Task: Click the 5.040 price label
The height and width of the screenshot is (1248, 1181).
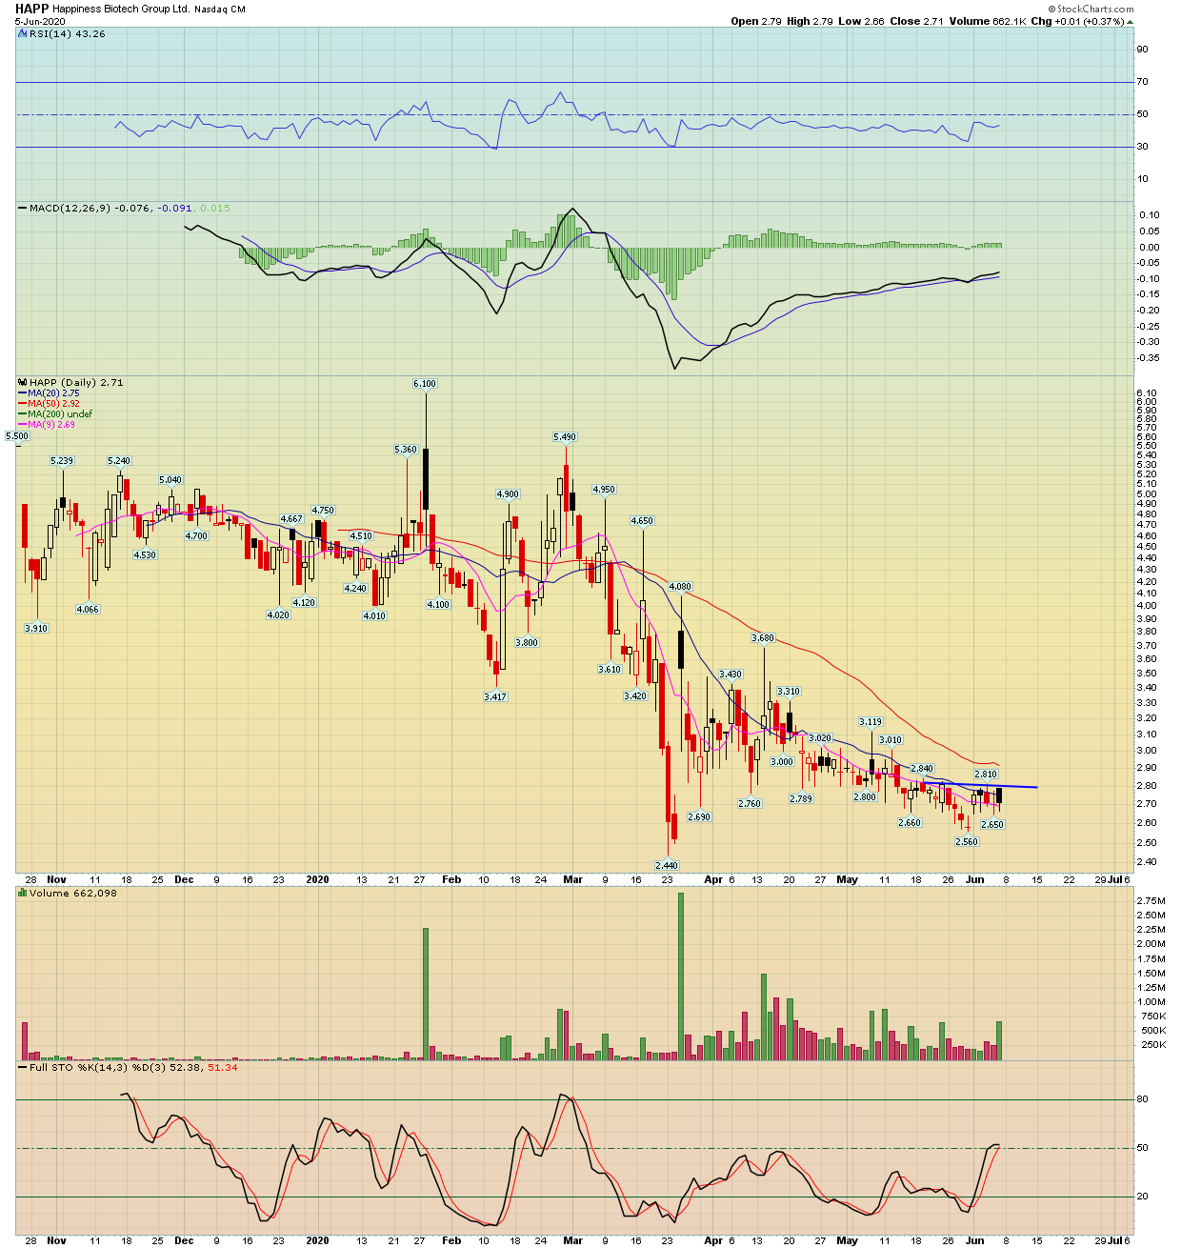Action: (170, 479)
